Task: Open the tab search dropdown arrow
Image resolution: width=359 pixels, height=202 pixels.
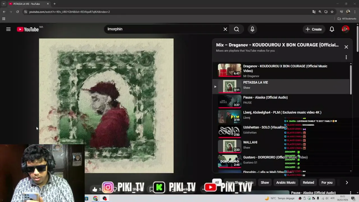Action: tap(4, 4)
